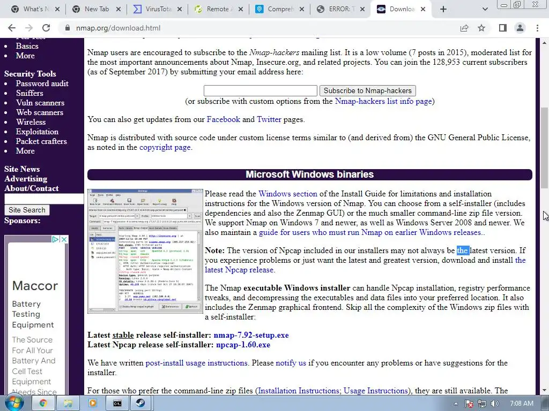Open Exploitation in sidebar
549x411 pixels.
pos(37,132)
